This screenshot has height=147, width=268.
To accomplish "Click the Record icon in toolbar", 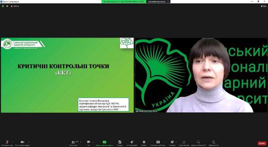I will click(144, 142).
